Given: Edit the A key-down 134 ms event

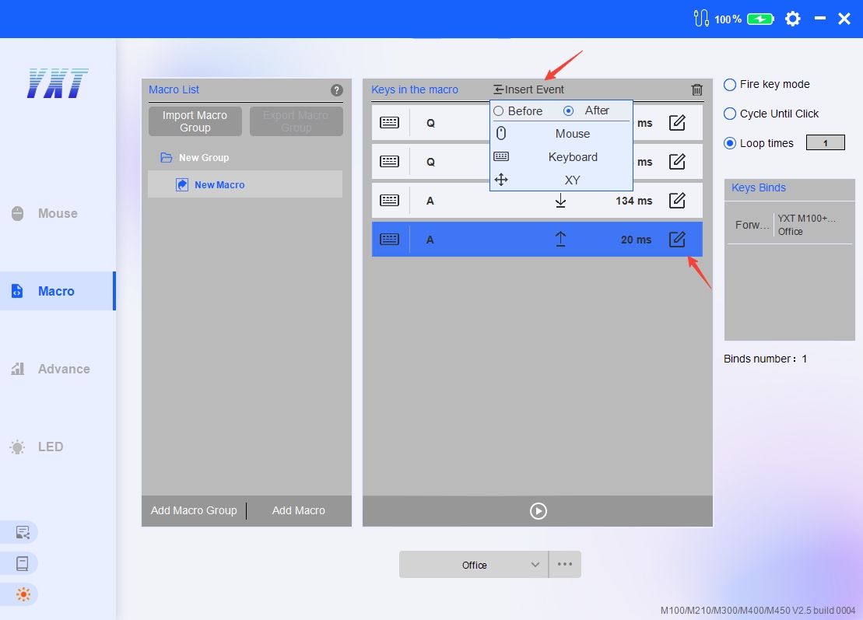Looking at the screenshot, I should click(677, 201).
